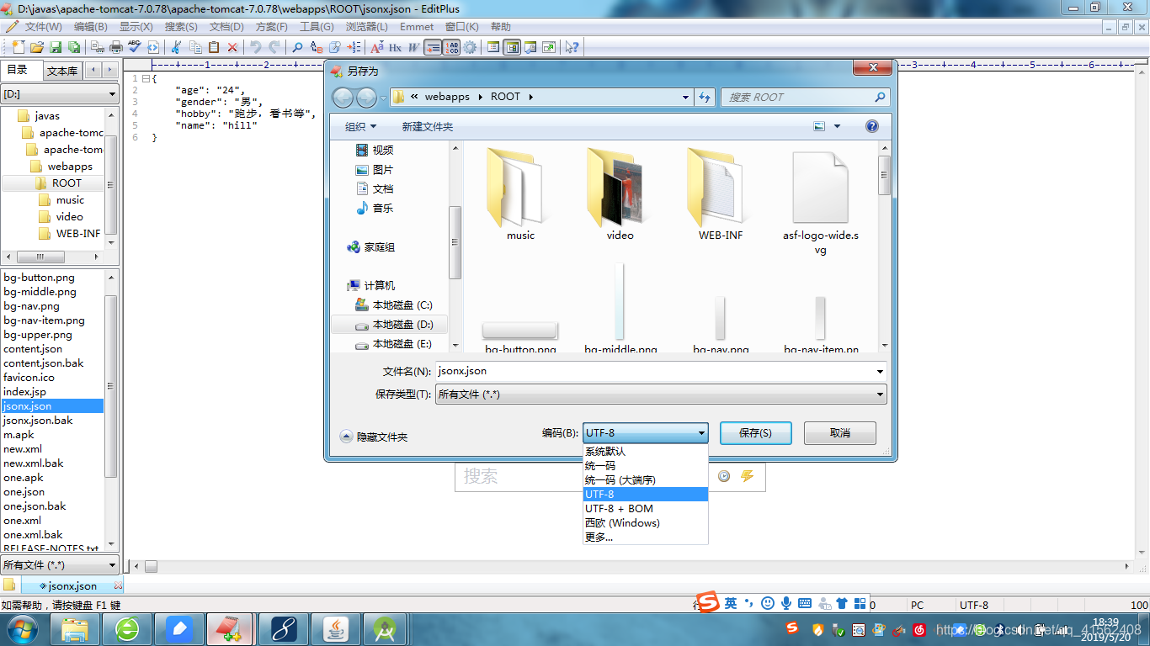Toggle the Sogou soft keyboard icon

pyautogui.click(x=805, y=603)
